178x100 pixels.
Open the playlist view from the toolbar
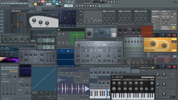pos(77,6)
